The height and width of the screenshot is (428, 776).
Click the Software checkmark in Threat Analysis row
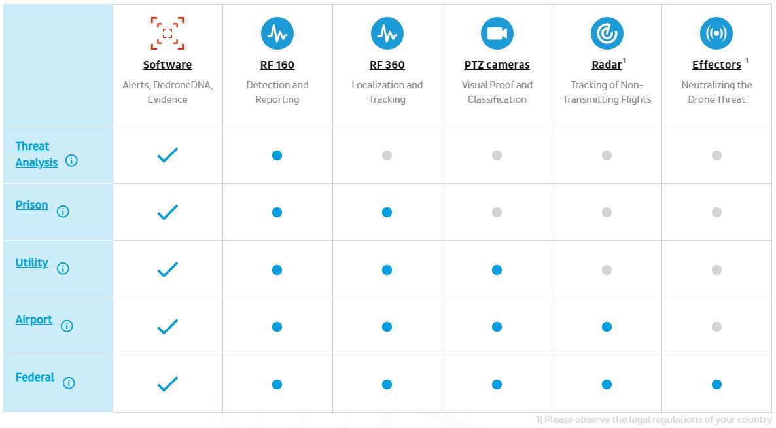[x=168, y=155]
